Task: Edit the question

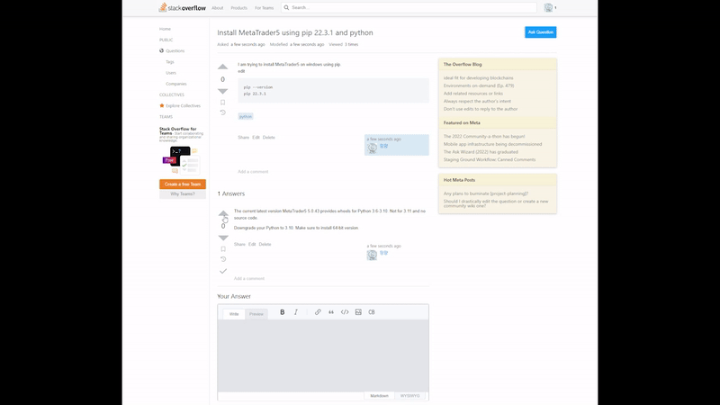Action: [x=256, y=138]
